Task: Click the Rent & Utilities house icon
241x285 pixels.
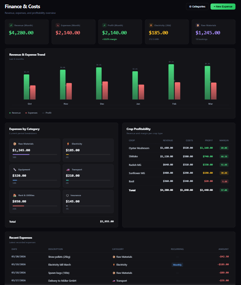Action: point(15,195)
